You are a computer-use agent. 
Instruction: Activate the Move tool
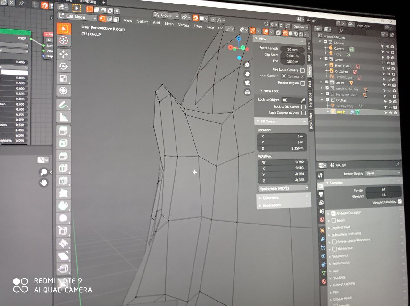pos(63,54)
